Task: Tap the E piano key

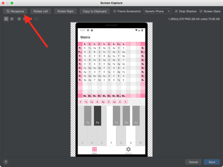Action: tap(102, 136)
